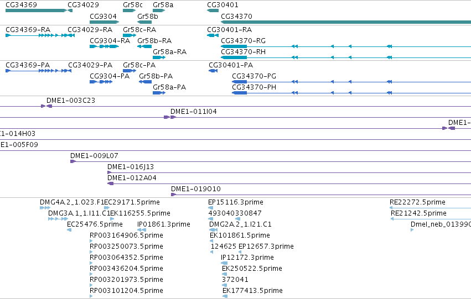Click the Gr58c-PA protein arrow
The width and height of the screenshot is (471, 299).
click(129, 71)
